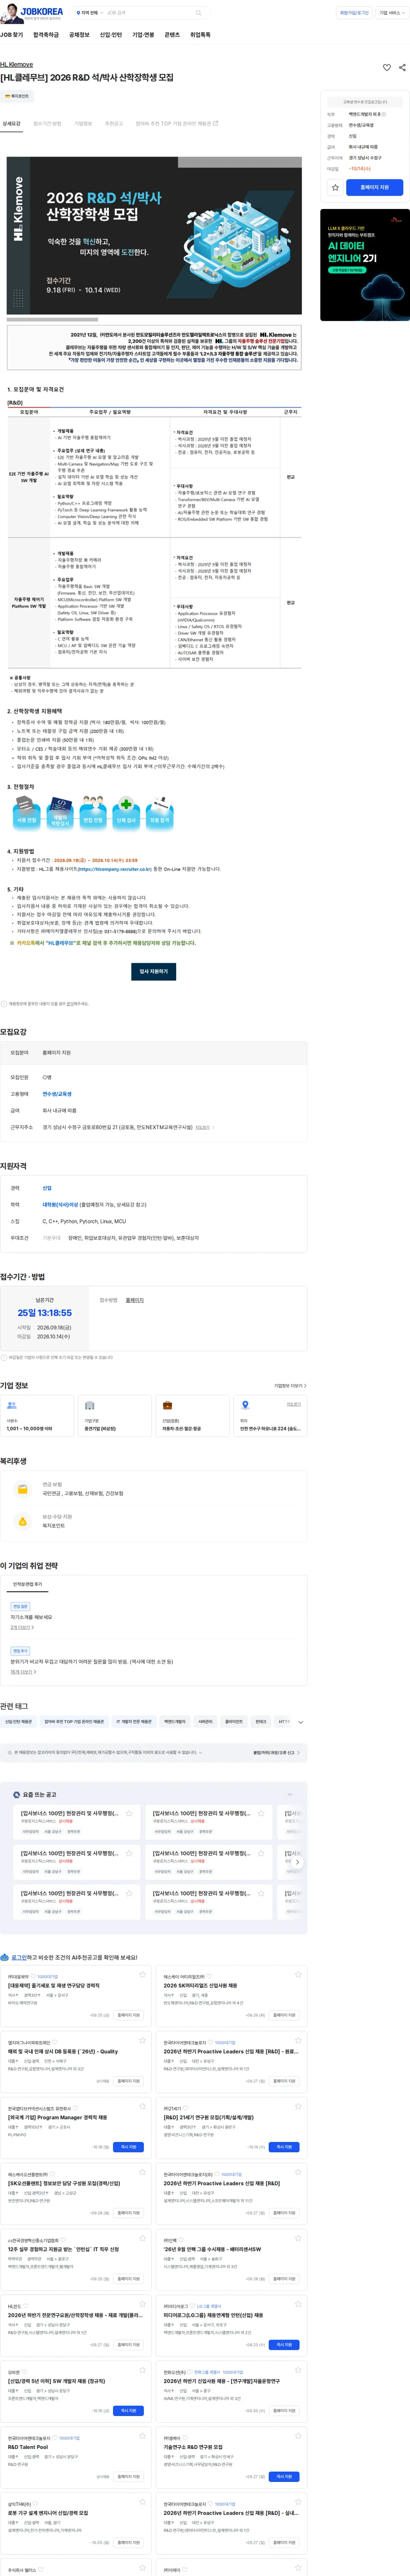Open the 공채정보 menu
The width and height of the screenshot is (410, 2576).
(79, 35)
